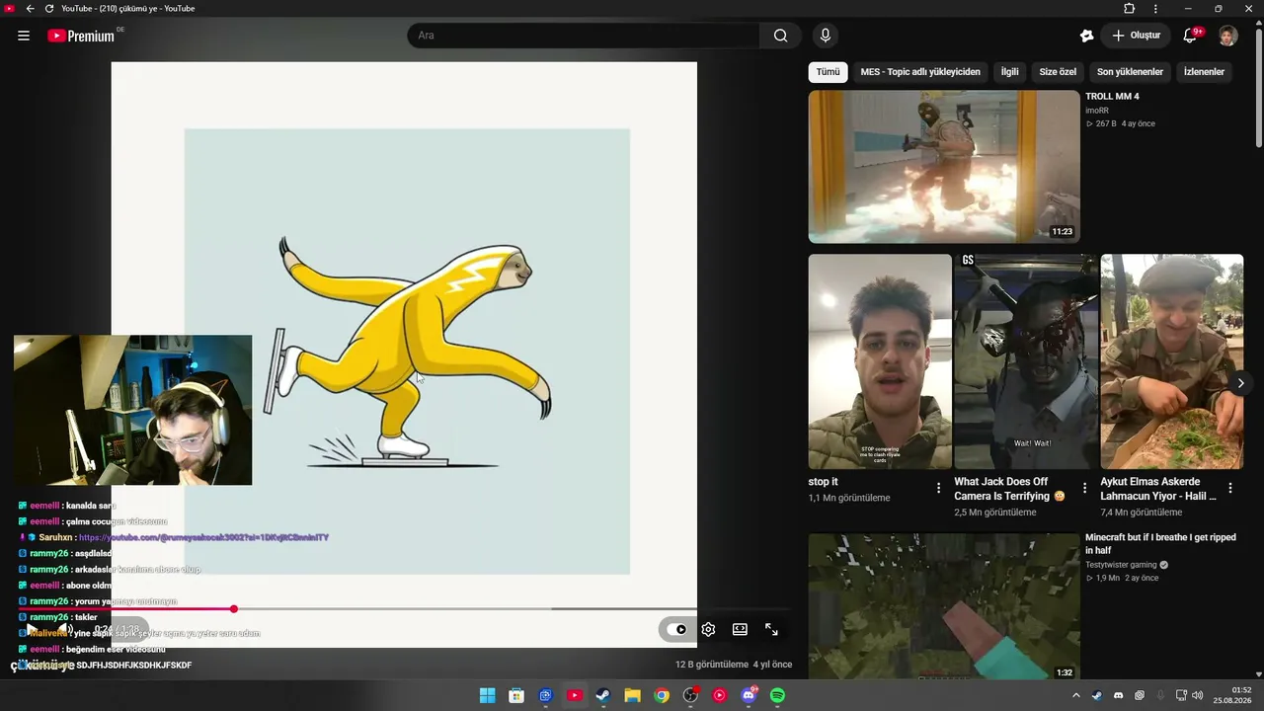Image resolution: width=1264 pixels, height=711 pixels.
Task: Open OBS Studio from the taskbar
Action: pyautogui.click(x=690, y=695)
